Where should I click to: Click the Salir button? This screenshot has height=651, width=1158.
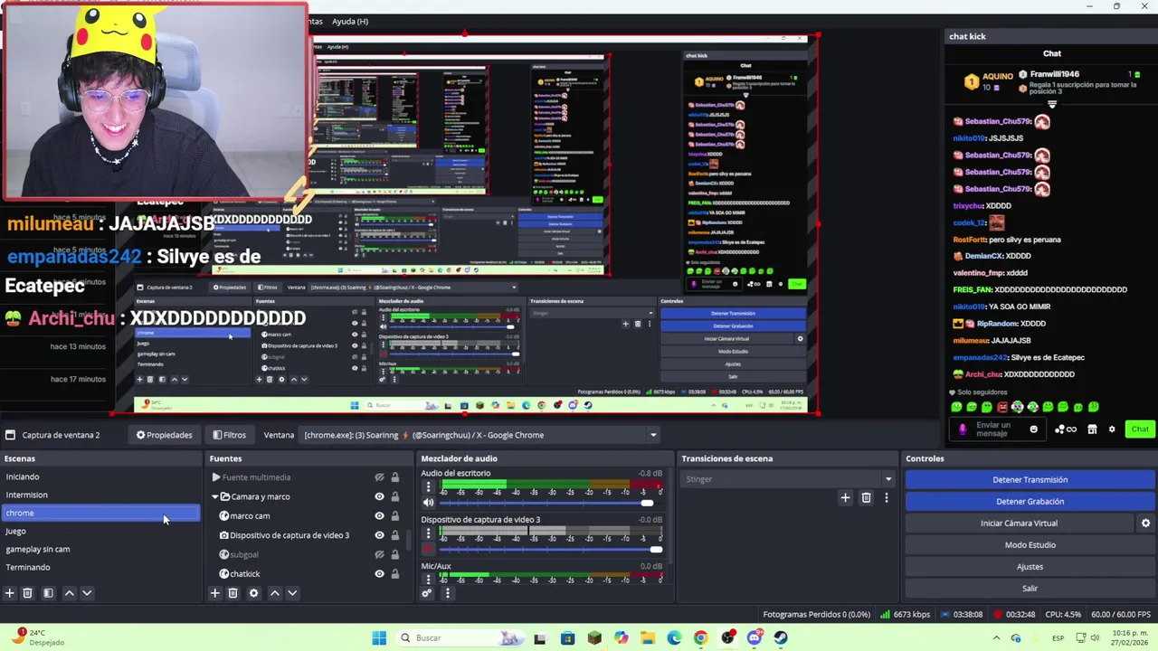pos(1030,589)
